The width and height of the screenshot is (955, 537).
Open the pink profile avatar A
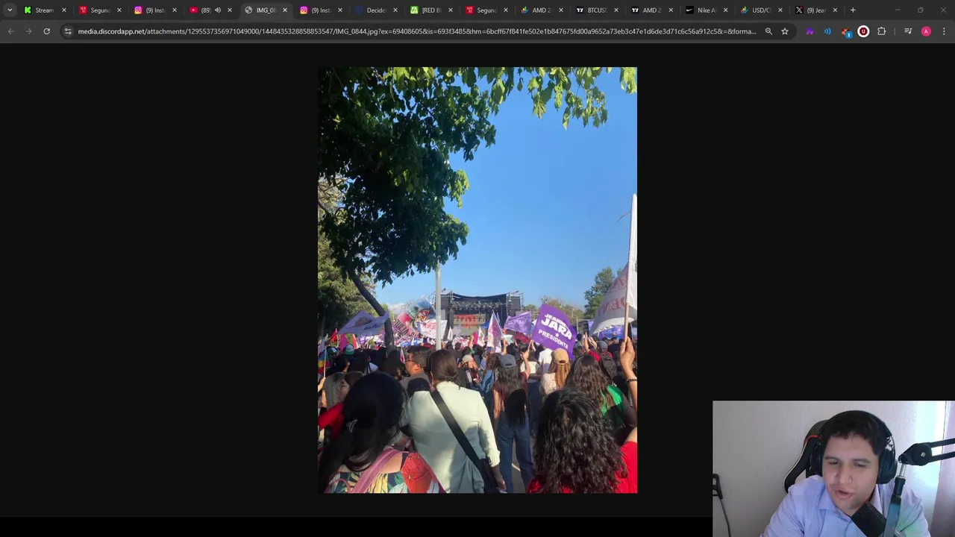tap(926, 31)
